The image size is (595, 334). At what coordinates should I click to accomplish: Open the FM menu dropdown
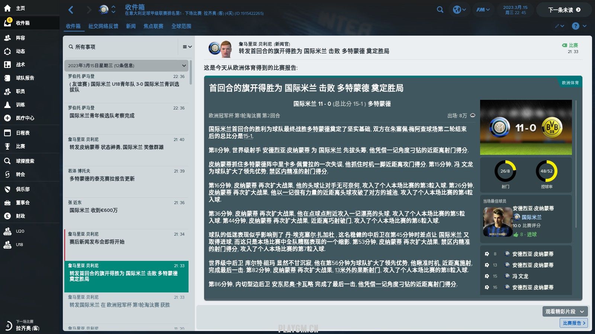[483, 10]
